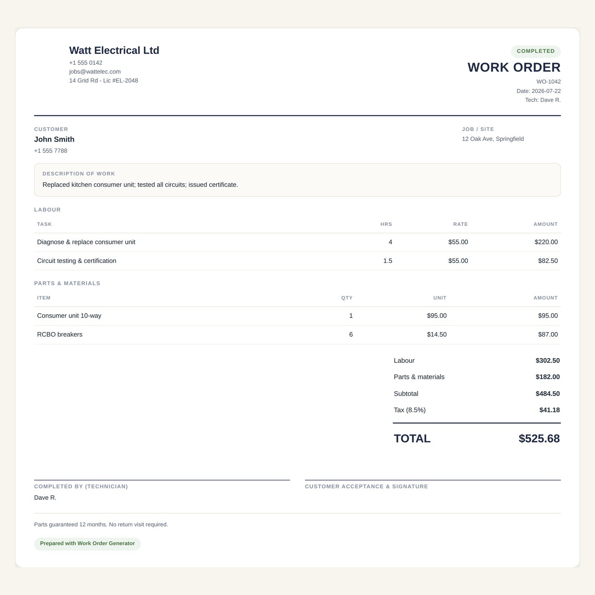Click the email jobs@wattelec.com
Screen dimensions: 595x595
click(x=95, y=72)
